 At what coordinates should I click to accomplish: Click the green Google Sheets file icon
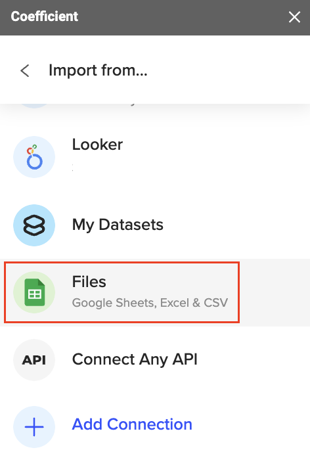(34, 292)
